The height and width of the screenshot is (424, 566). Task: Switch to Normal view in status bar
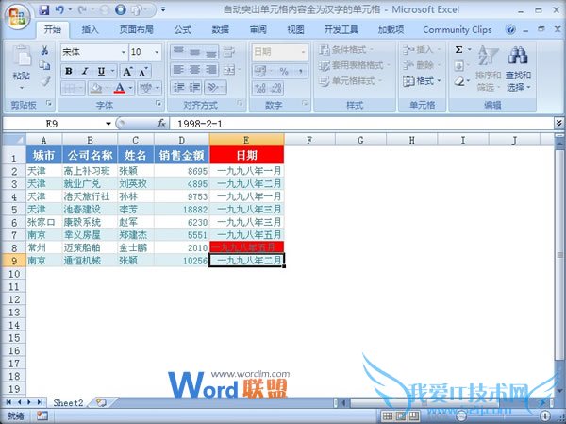tap(388, 416)
